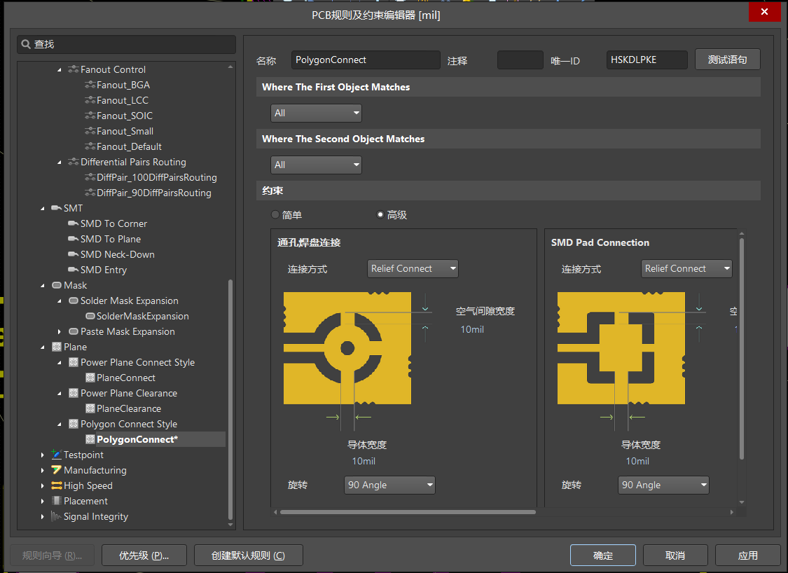Image resolution: width=788 pixels, height=573 pixels.
Task: Click the 应用 button
Action: 748,555
